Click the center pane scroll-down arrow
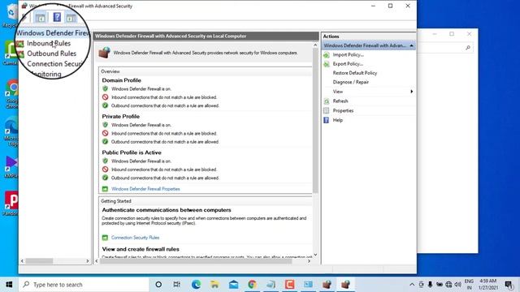The image size is (520, 292). tap(315, 255)
